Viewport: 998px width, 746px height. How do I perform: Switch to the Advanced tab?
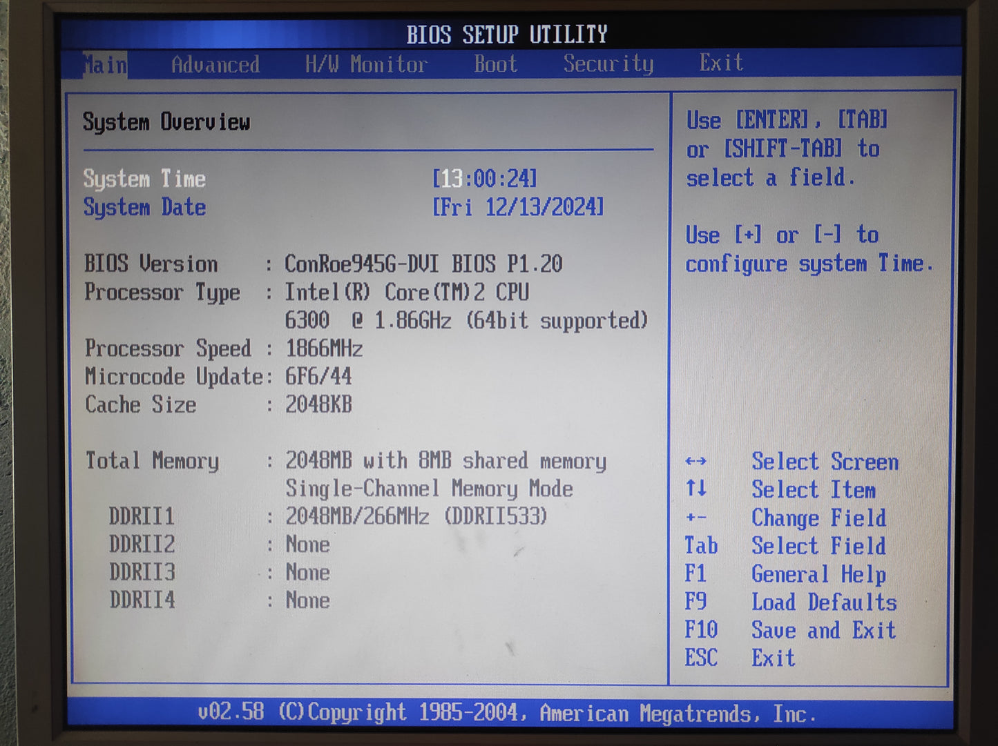point(216,63)
